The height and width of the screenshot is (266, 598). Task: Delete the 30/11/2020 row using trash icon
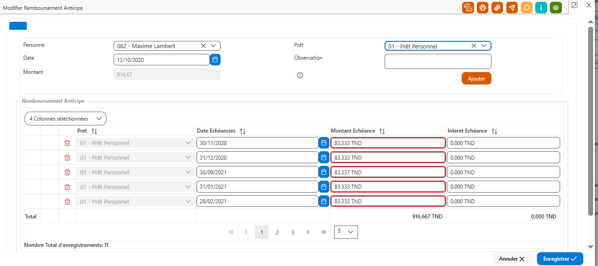67,143
